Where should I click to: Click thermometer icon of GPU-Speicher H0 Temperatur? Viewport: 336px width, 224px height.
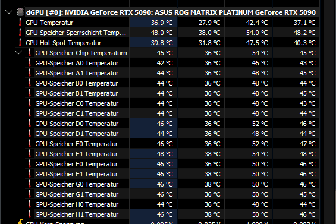click(30, 204)
